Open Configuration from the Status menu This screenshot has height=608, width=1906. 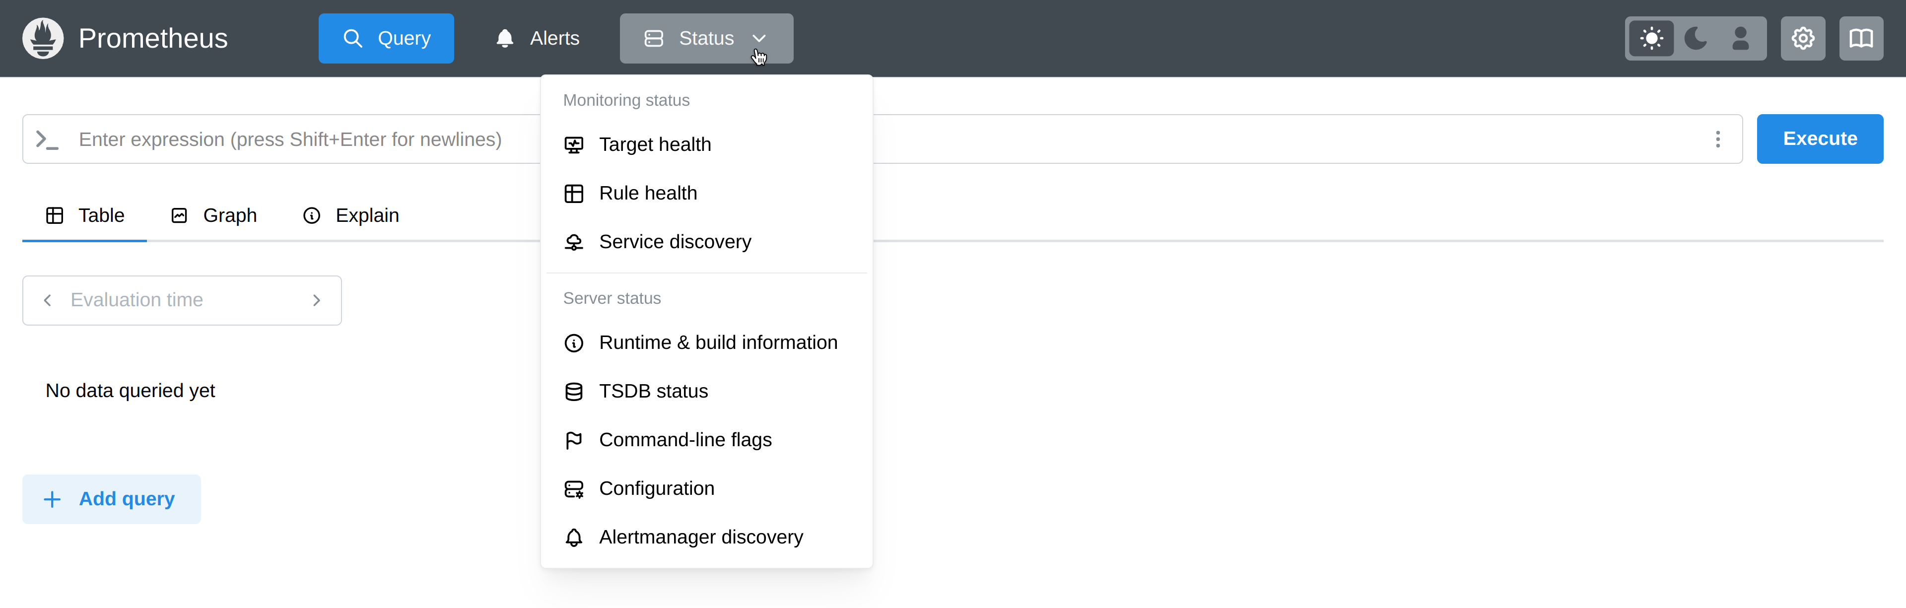(656, 489)
